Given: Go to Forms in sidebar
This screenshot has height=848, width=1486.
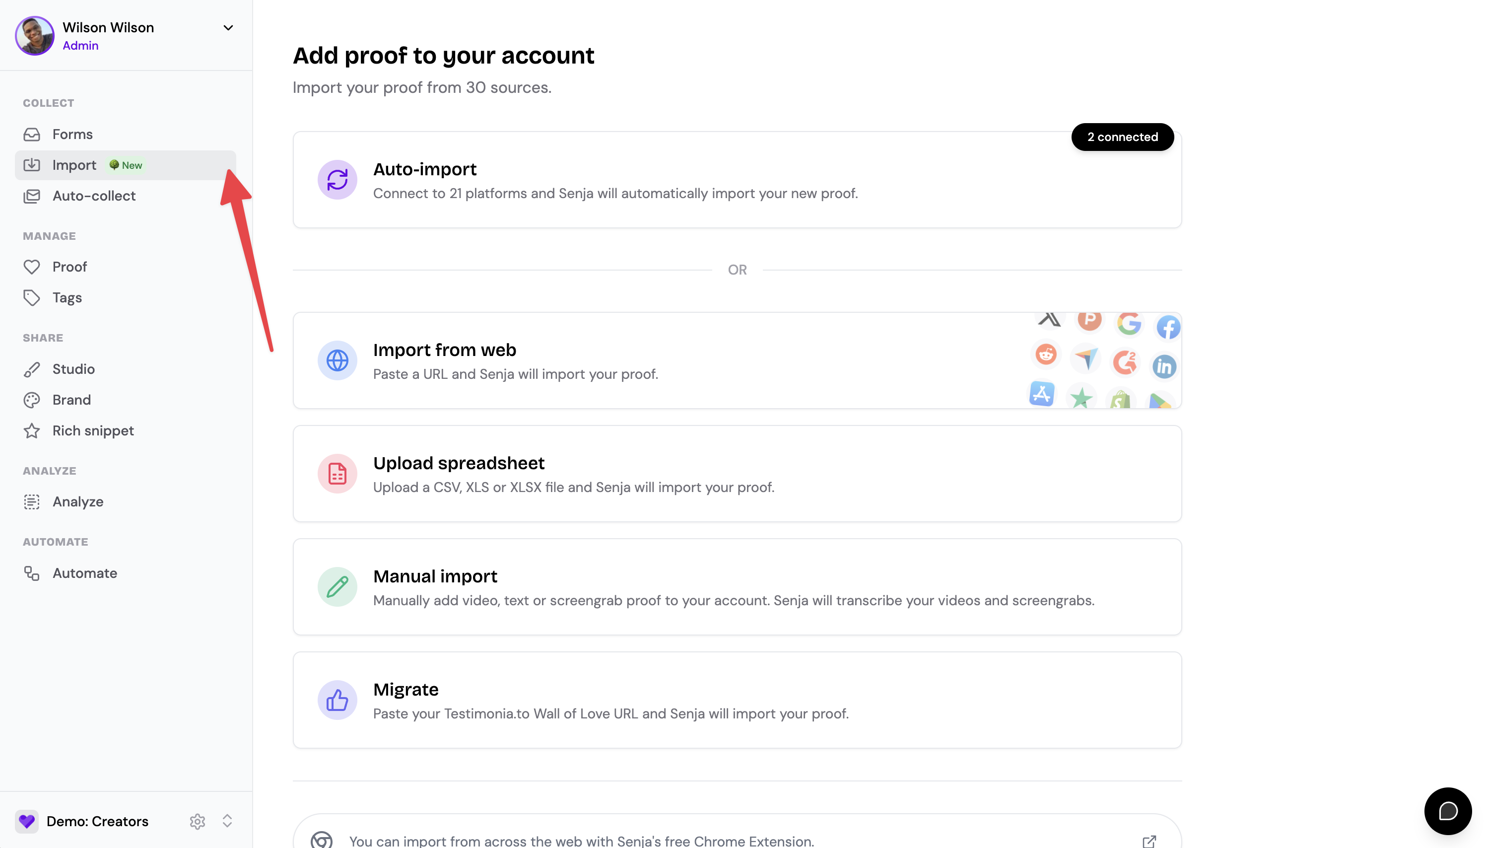Looking at the screenshot, I should (x=125, y=135).
